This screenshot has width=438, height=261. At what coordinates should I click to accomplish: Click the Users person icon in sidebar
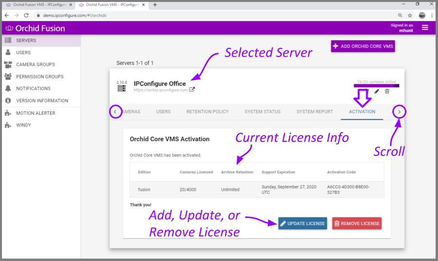coord(8,52)
